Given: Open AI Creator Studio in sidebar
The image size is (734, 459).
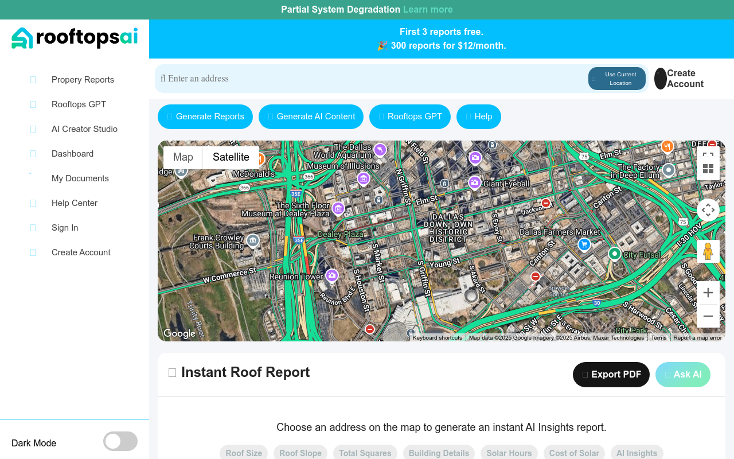Looking at the screenshot, I should [84, 129].
